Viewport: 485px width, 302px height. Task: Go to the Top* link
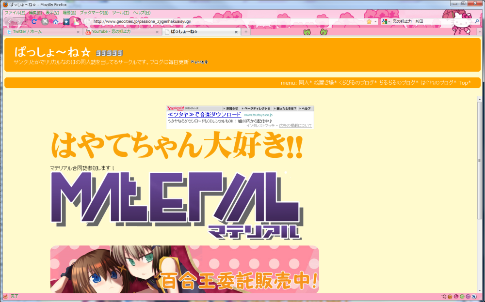pos(465,83)
